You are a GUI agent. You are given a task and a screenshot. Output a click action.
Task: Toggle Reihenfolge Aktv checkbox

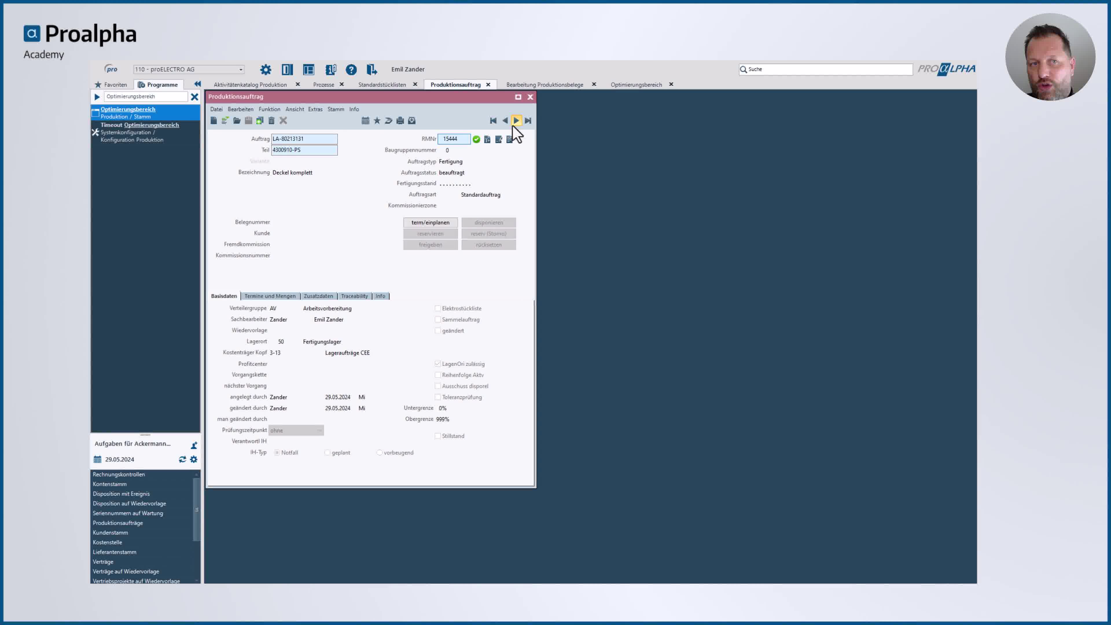tap(438, 375)
